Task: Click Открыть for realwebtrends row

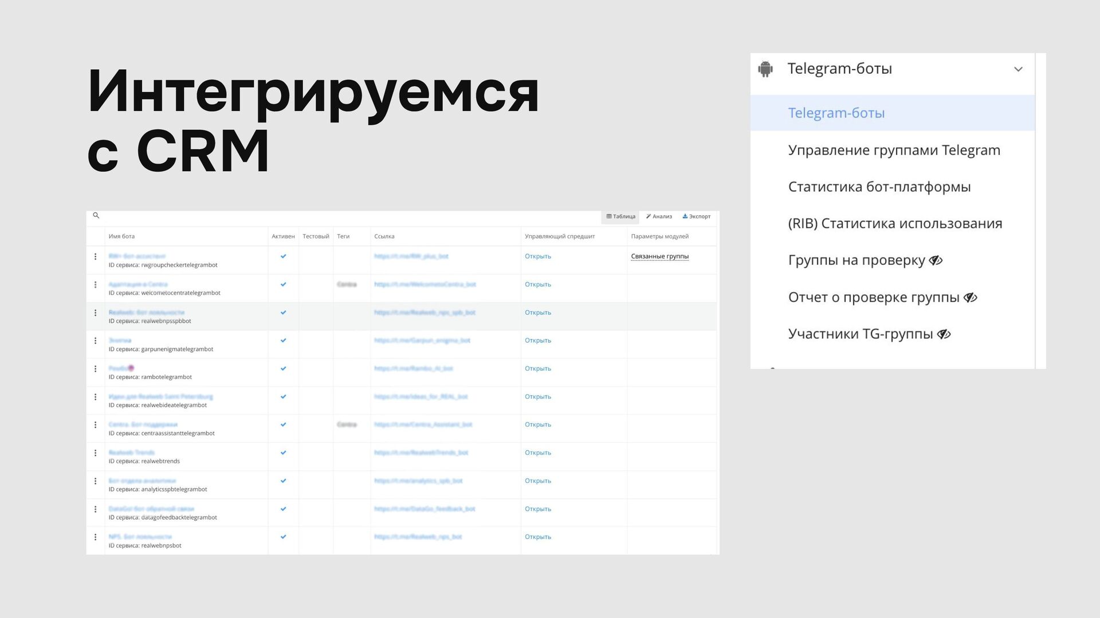Action: [538, 453]
